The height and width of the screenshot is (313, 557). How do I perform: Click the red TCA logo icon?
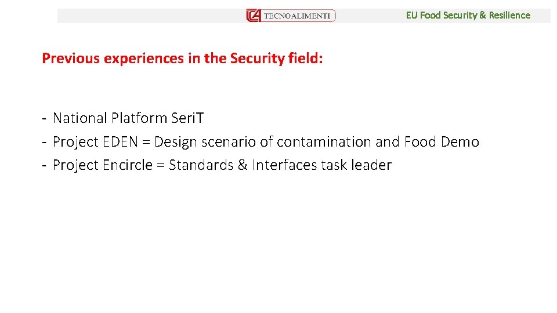tap(254, 16)
